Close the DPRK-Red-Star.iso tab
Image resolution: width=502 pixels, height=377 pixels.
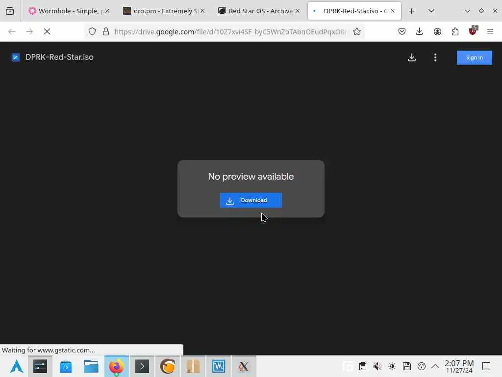click(x=393, y=11)
